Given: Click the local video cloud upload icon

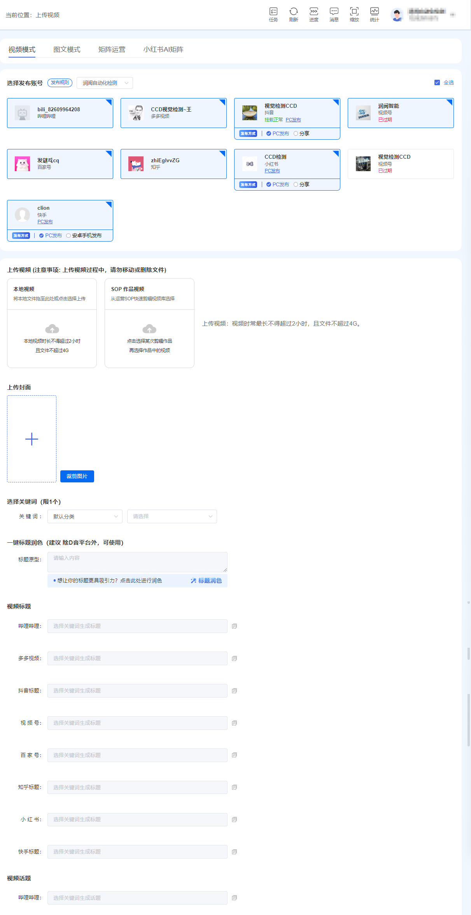Looking at the screenshot, I should 52,329.
